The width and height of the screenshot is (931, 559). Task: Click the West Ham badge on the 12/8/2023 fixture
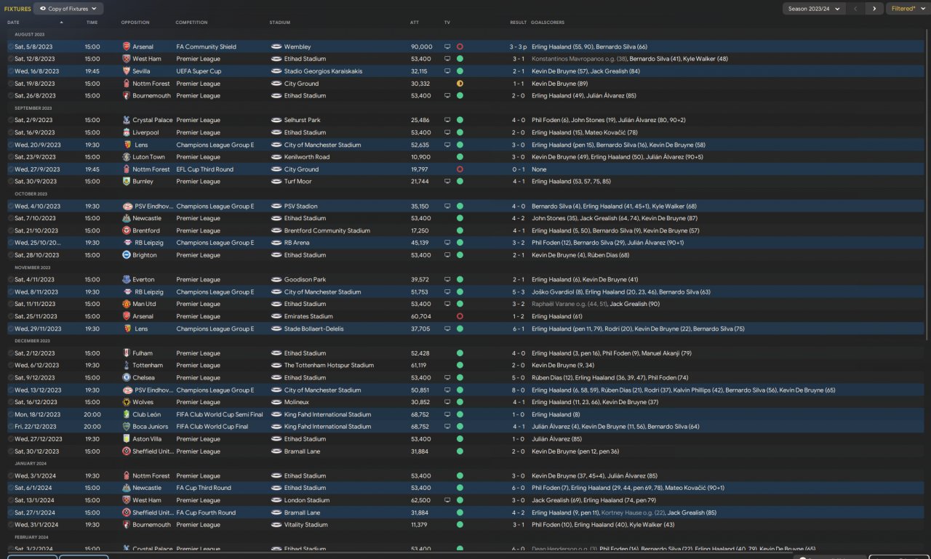click(127, 59)
